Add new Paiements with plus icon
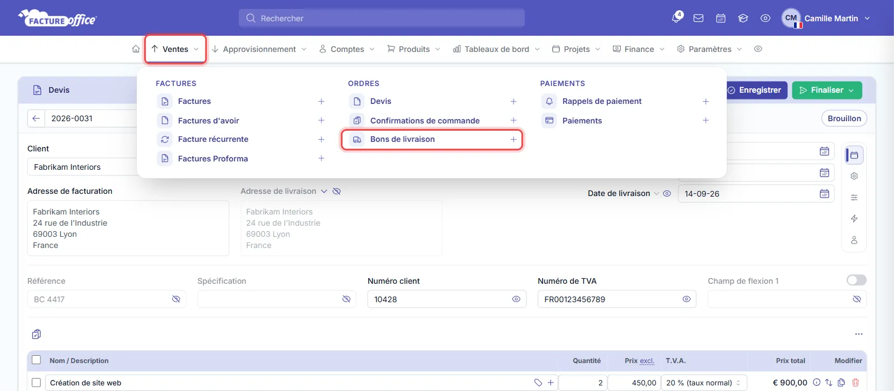The width and height of the screenshot is (894, 391). (x=706, y=121)
